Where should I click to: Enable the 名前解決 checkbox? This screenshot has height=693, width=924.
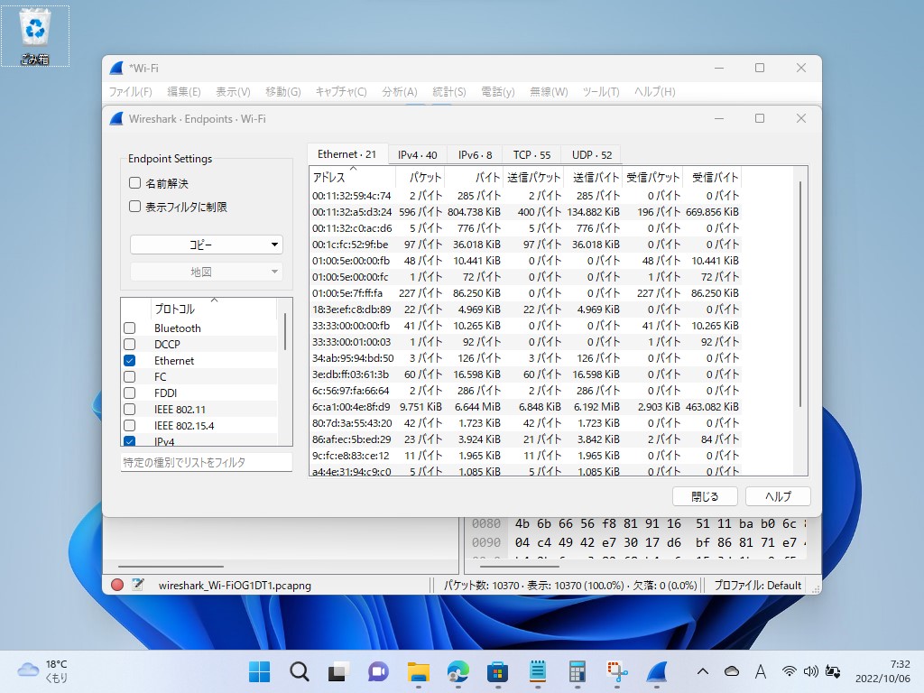(x=135, y=183)
